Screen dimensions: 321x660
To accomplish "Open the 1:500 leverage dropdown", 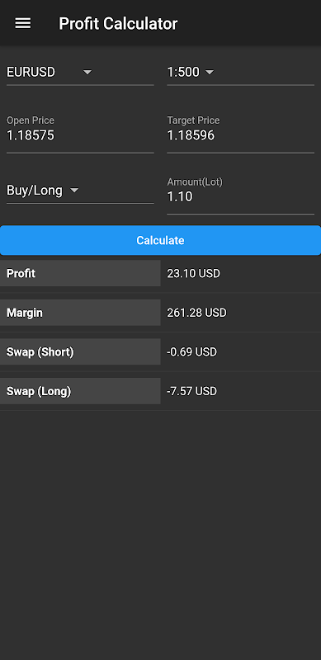I will [240, 73].
